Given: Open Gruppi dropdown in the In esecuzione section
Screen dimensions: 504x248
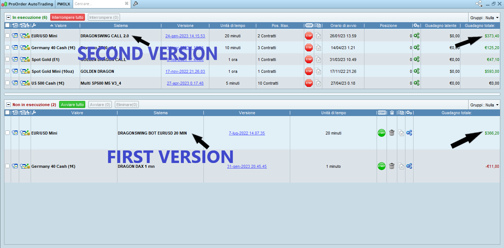Looking at the screenshot, I should (484, 17).
